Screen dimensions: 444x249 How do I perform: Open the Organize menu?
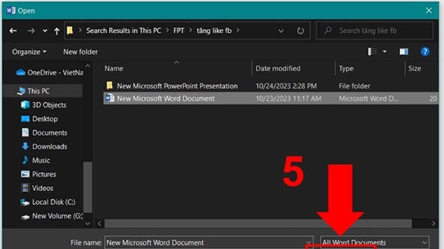[x=29, y=52]
